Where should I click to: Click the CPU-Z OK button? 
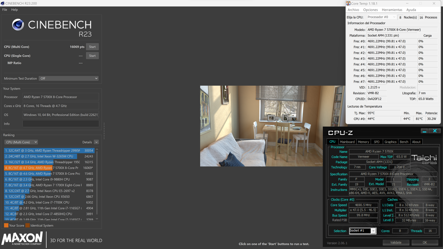(x=425, y=242)
